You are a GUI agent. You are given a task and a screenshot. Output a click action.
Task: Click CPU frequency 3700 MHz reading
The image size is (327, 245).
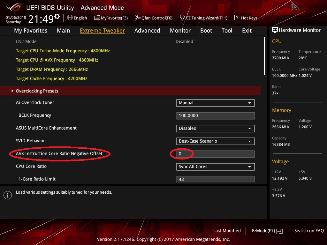[281, 58]
